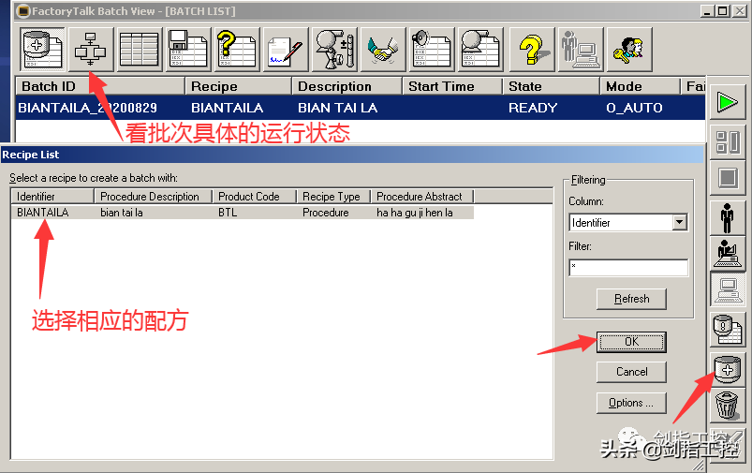Sort by Product Code column header
This screenshot has height=473, width=752.
[255, 197]
